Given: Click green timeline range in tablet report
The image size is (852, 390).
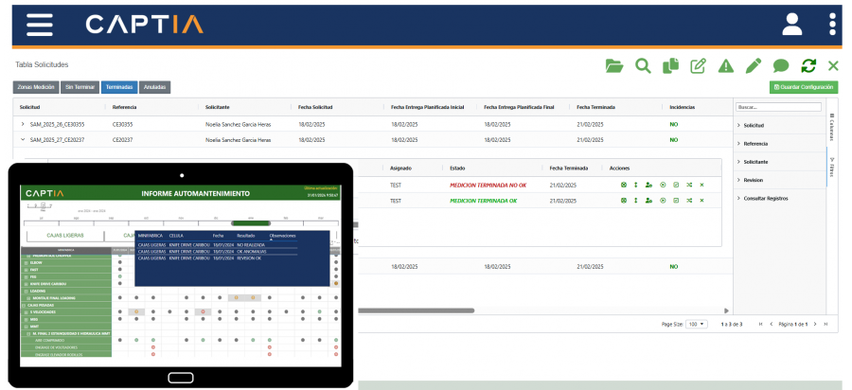Looking at the screenshot, I should (x=251, y=223).
